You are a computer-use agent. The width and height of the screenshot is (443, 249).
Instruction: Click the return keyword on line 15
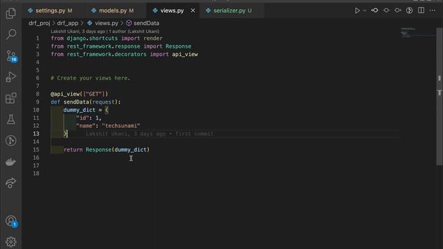pos(73,149)
